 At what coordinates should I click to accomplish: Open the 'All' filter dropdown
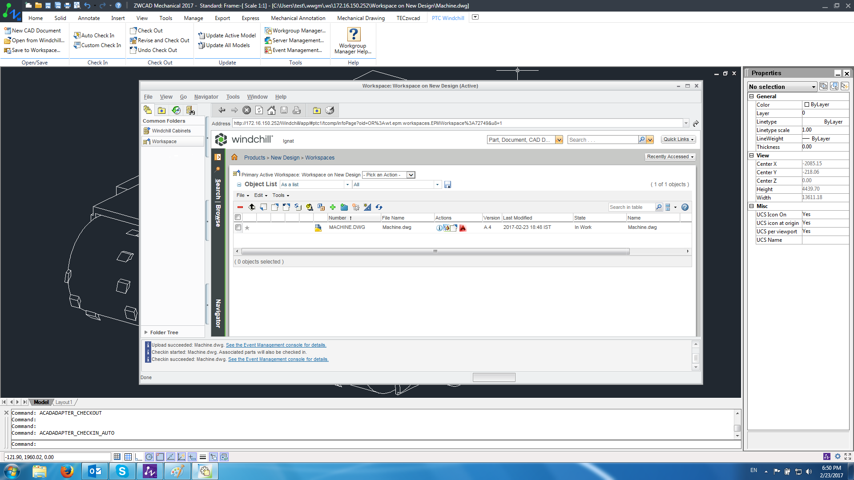tap(437, 184)
